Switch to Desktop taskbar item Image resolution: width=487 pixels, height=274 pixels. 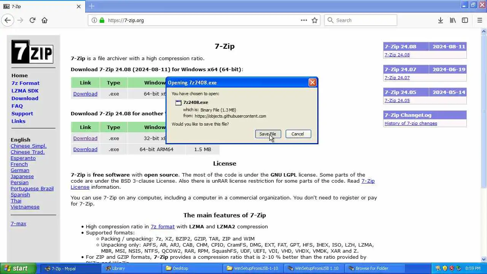193,268
